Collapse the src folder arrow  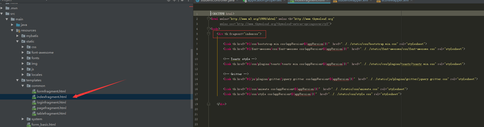(2, 14)
